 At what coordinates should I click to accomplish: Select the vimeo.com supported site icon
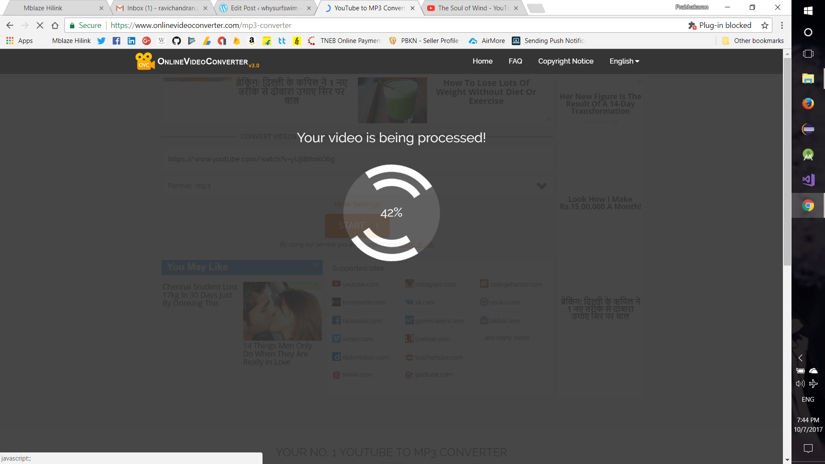click(x=336, y=339)
